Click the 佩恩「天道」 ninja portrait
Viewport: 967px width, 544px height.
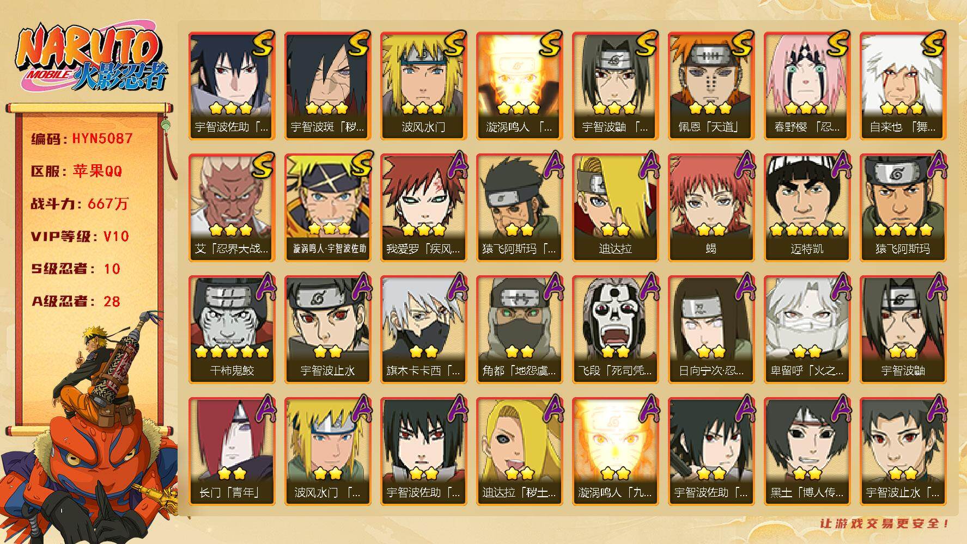pos(711,86)
